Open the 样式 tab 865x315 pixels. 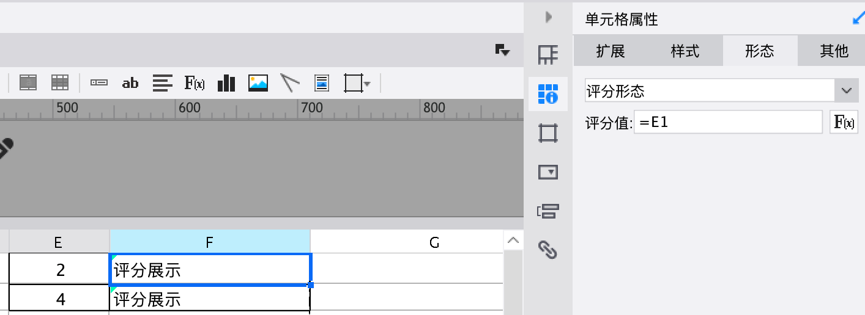point(685,51)
